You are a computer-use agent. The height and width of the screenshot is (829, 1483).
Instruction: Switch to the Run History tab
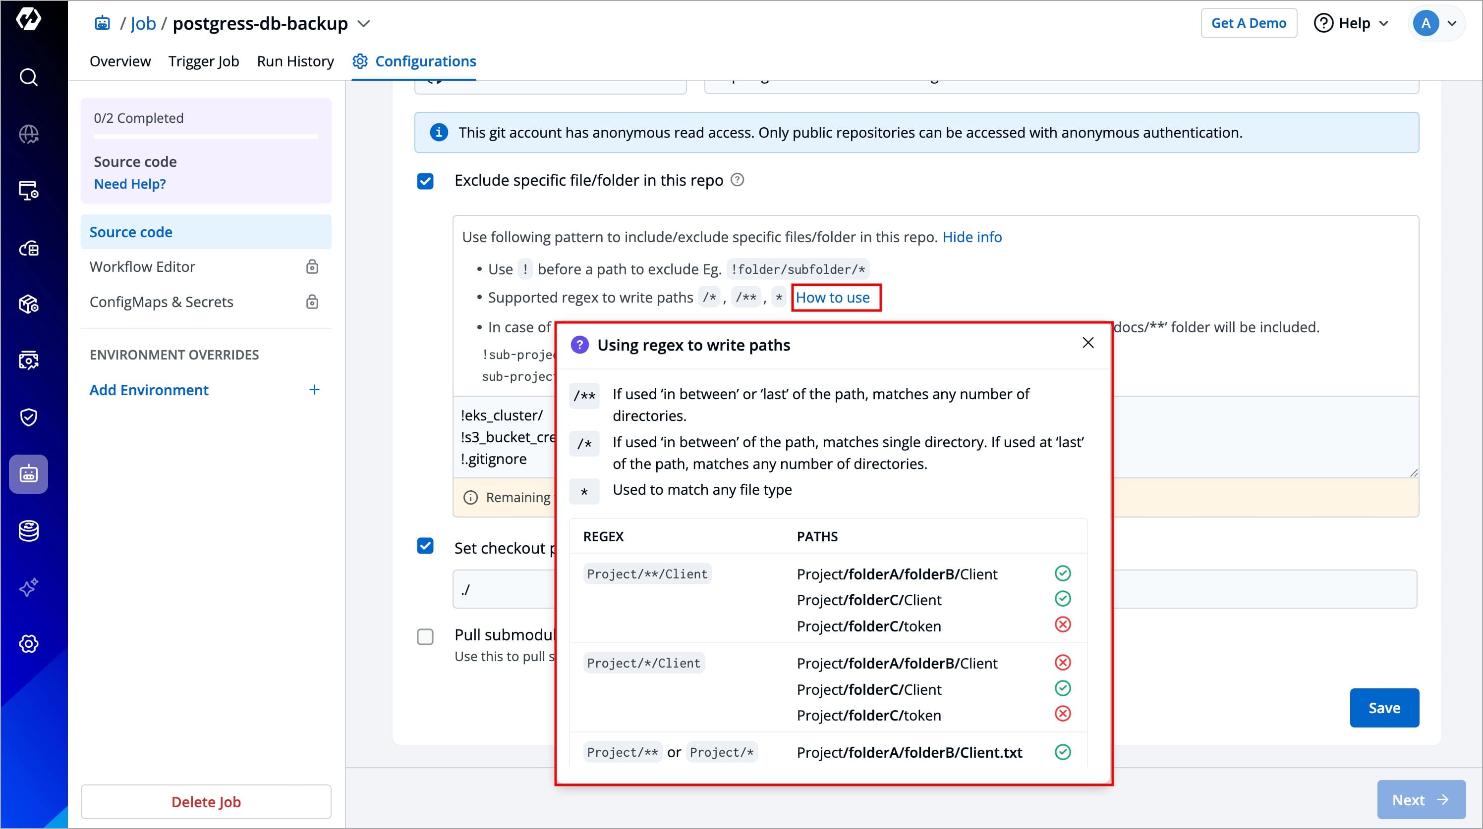click(x=295, y=61)
